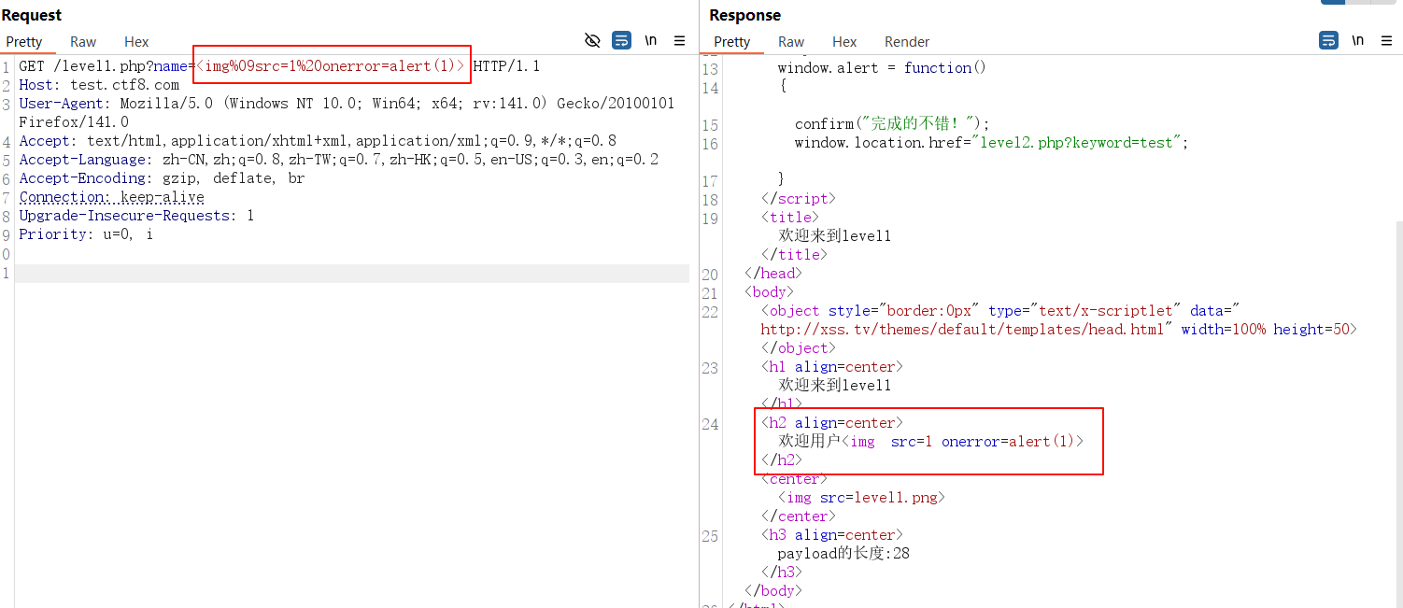Click the closing </center> tag

(799, 516)
